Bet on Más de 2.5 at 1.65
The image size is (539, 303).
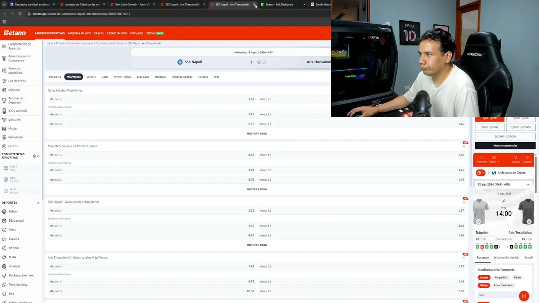(x=152, y=99)
